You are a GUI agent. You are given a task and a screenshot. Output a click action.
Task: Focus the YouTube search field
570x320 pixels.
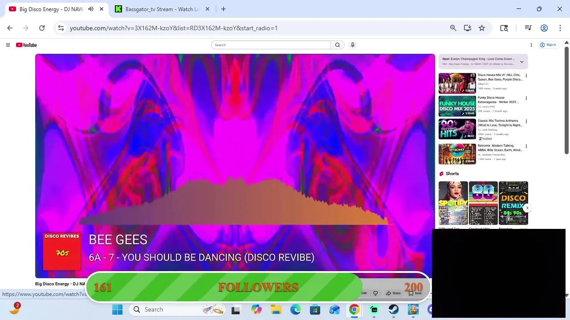point(271,45)
